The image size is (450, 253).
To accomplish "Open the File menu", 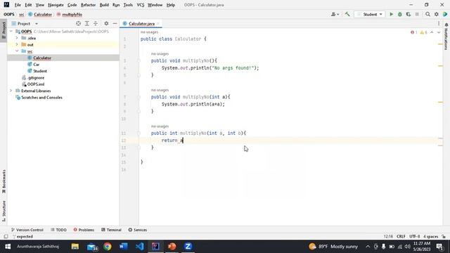I will pos(18,5).
